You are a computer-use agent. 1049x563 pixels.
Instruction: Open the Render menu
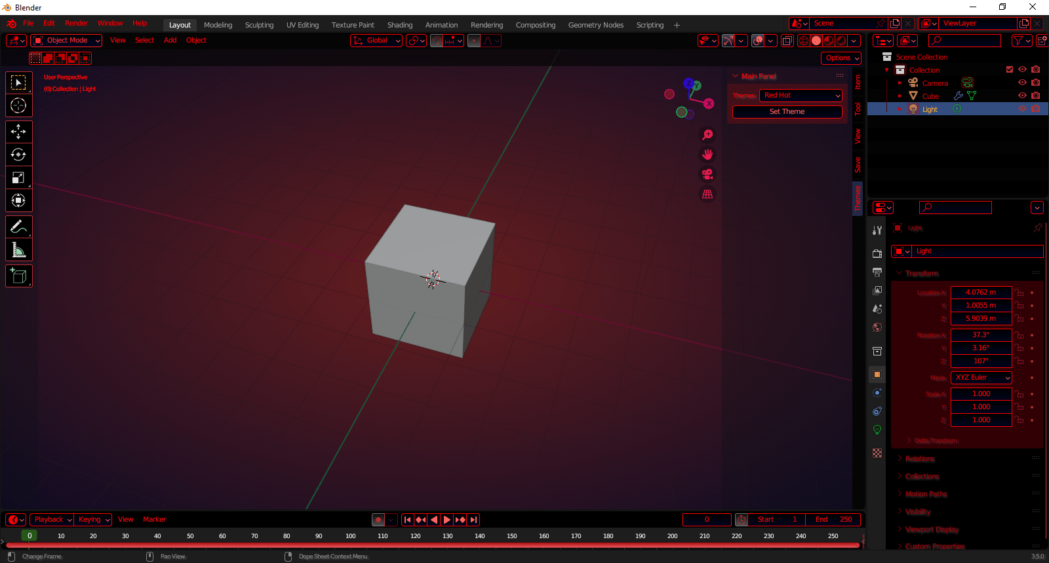coord(76,24)
